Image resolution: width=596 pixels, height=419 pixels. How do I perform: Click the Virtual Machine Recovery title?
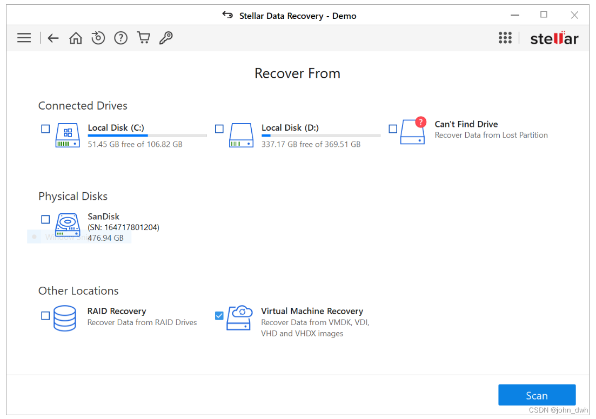[312, 311]
